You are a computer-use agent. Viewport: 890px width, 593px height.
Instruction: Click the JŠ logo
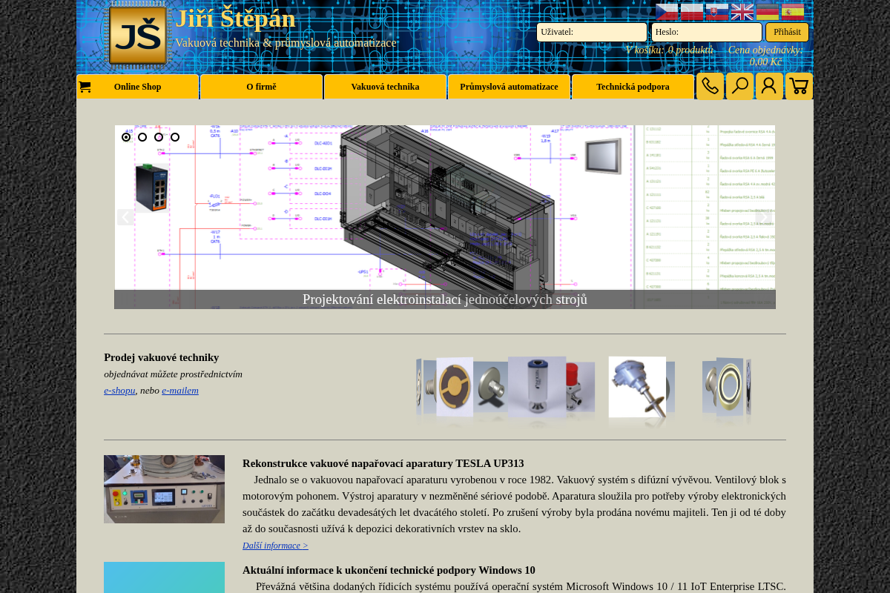pos(137,35)
